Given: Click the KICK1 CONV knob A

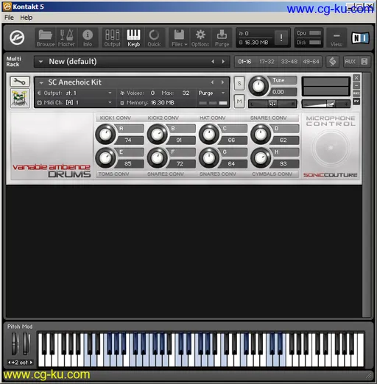Looking at the screenshot, I should point(105,134).
